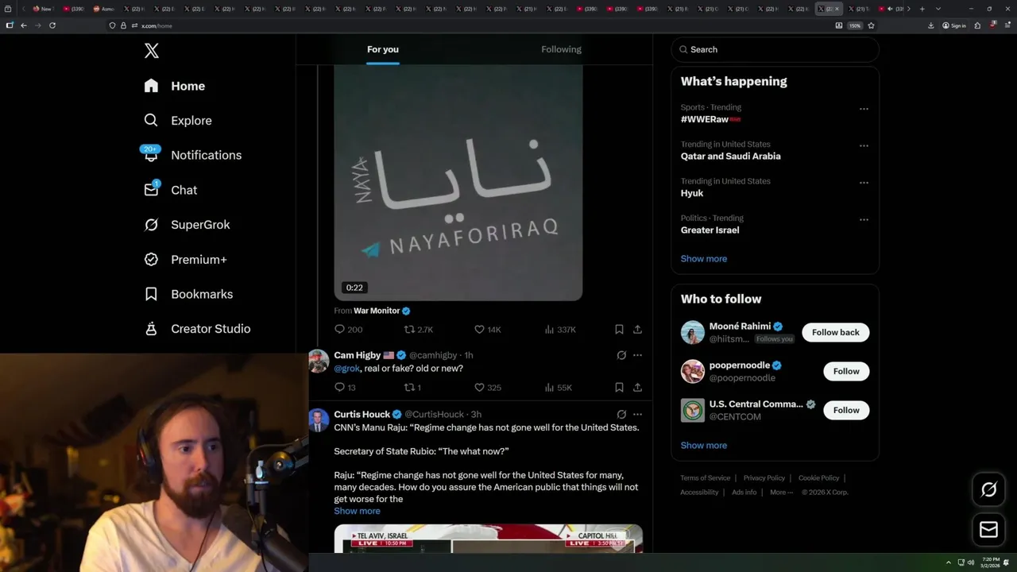Open Terms of Service link

705,478
